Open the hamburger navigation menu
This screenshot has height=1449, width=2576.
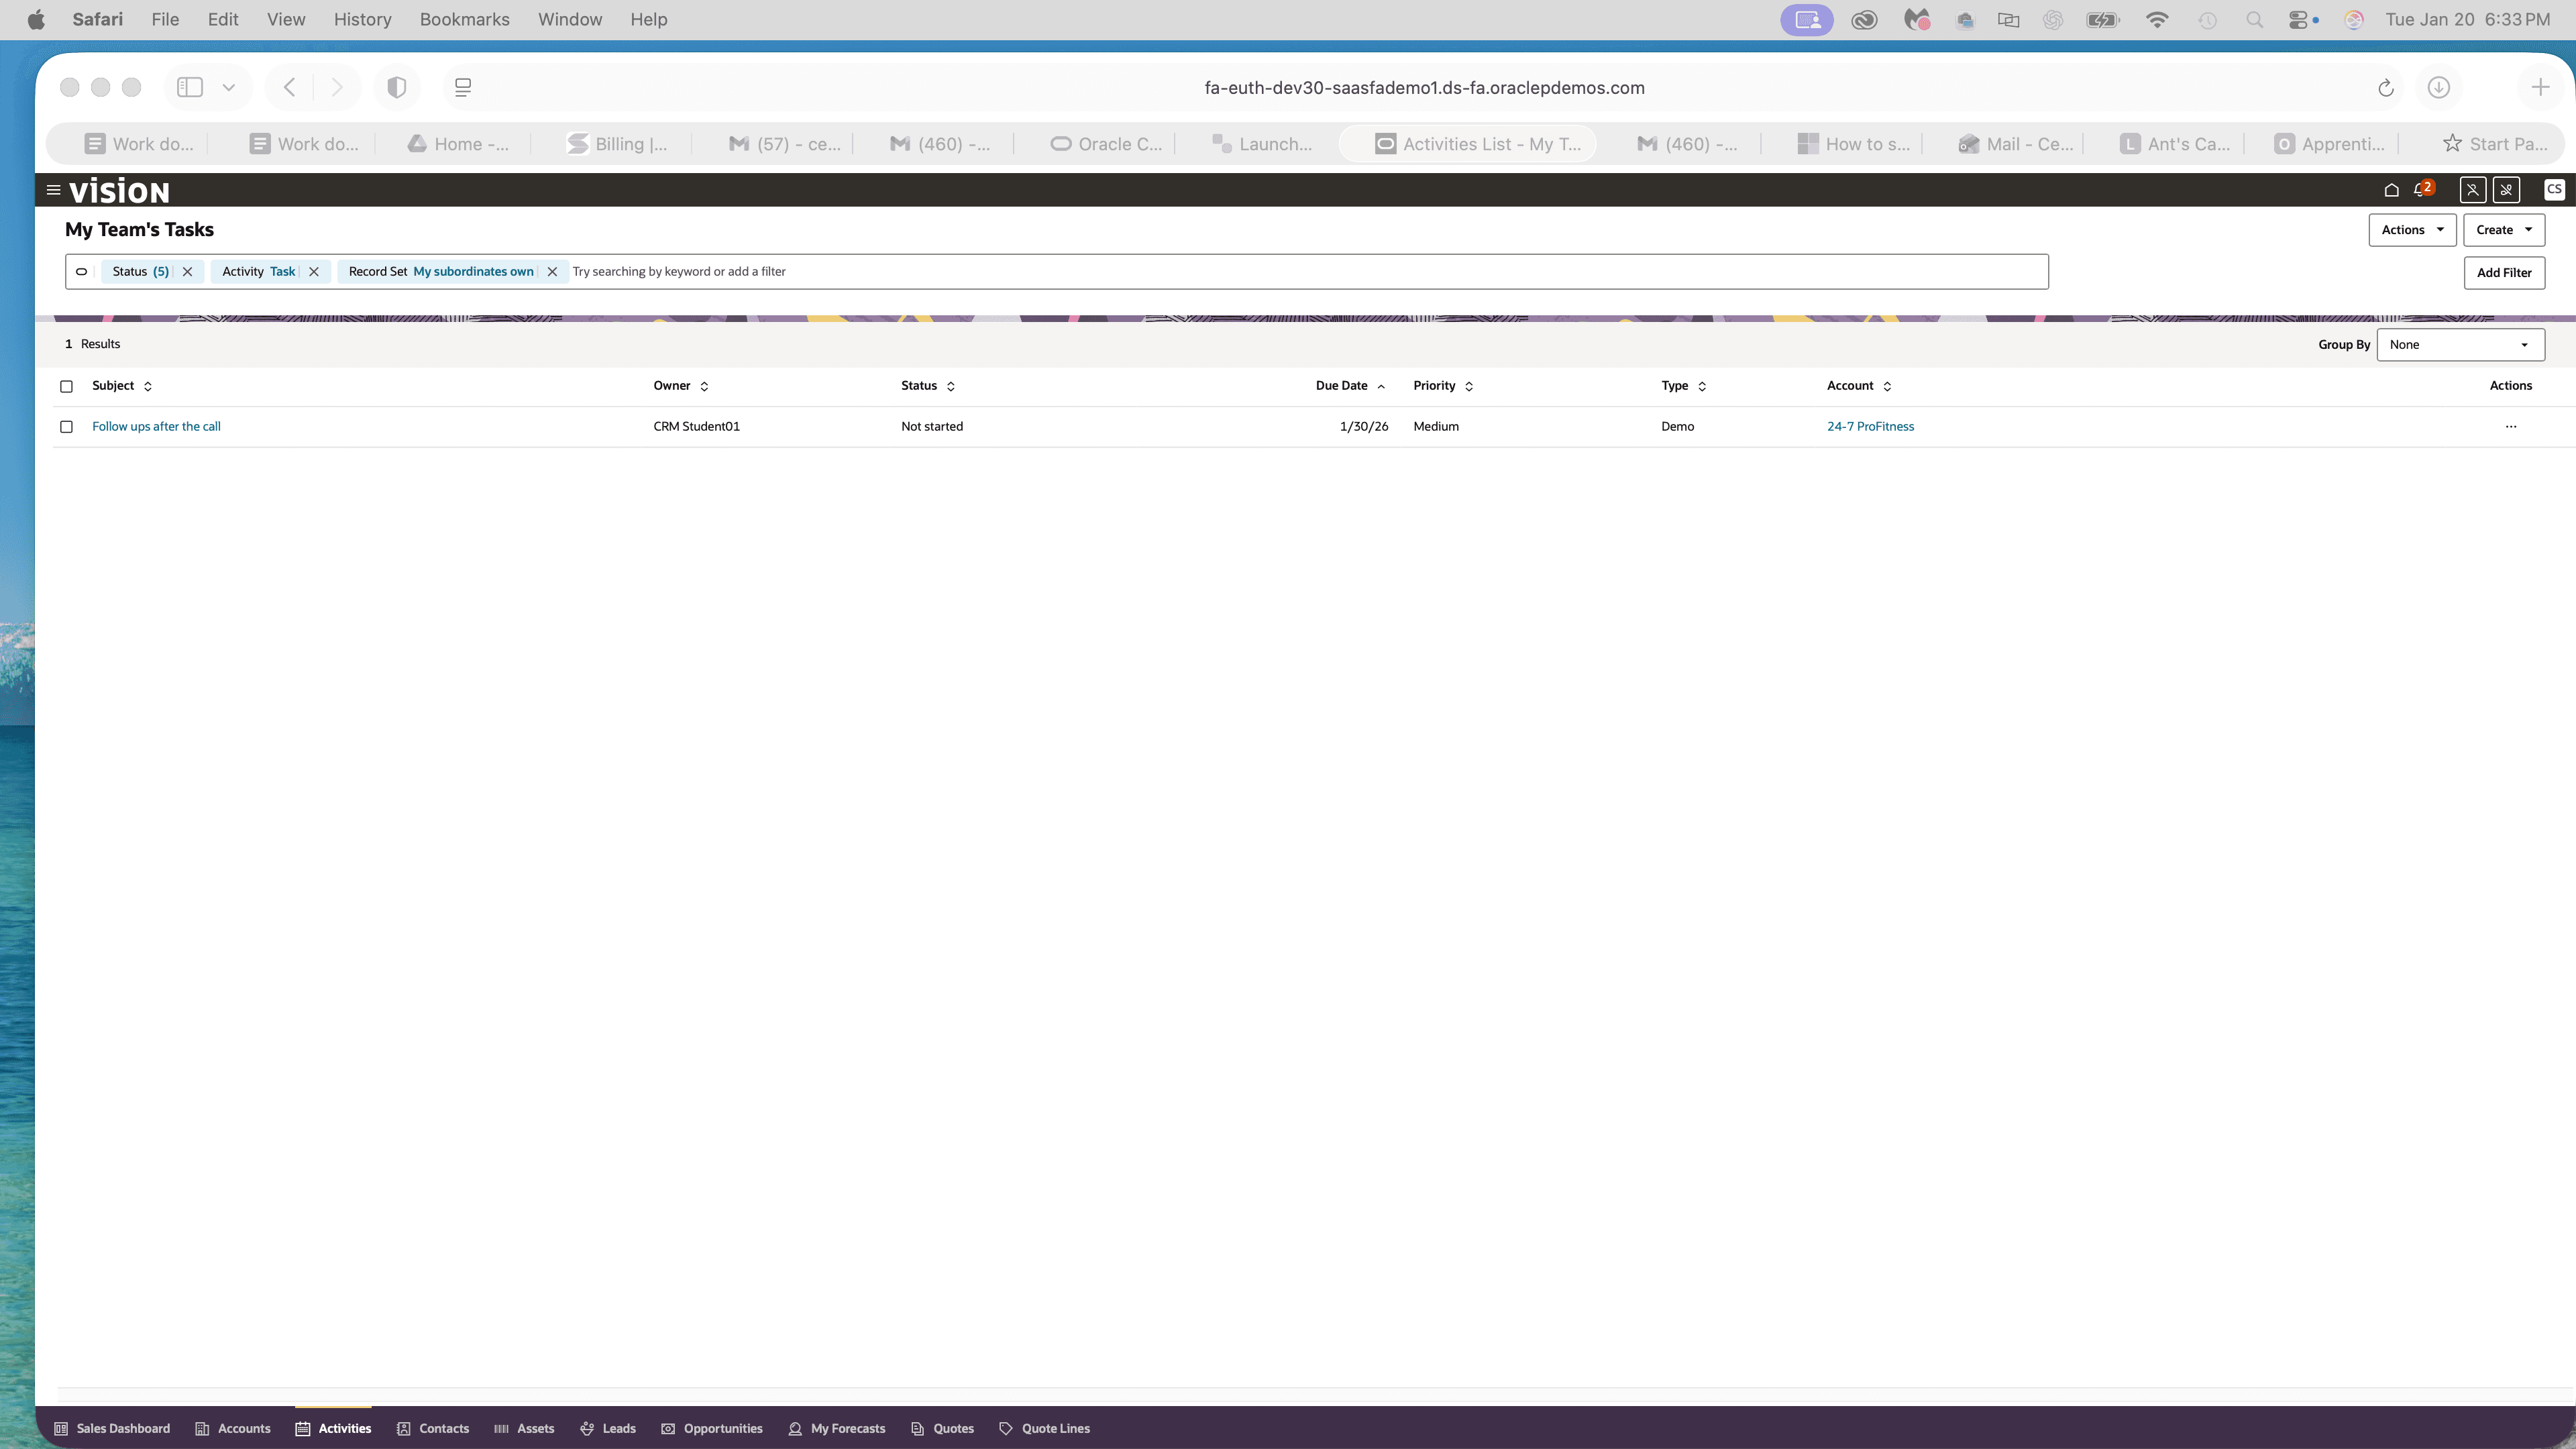click(53, 190)
